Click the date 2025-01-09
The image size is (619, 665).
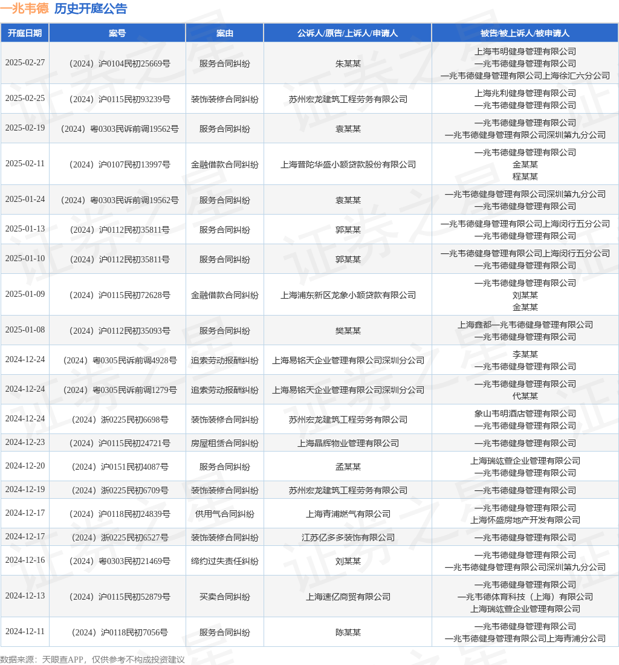(25, 294)
